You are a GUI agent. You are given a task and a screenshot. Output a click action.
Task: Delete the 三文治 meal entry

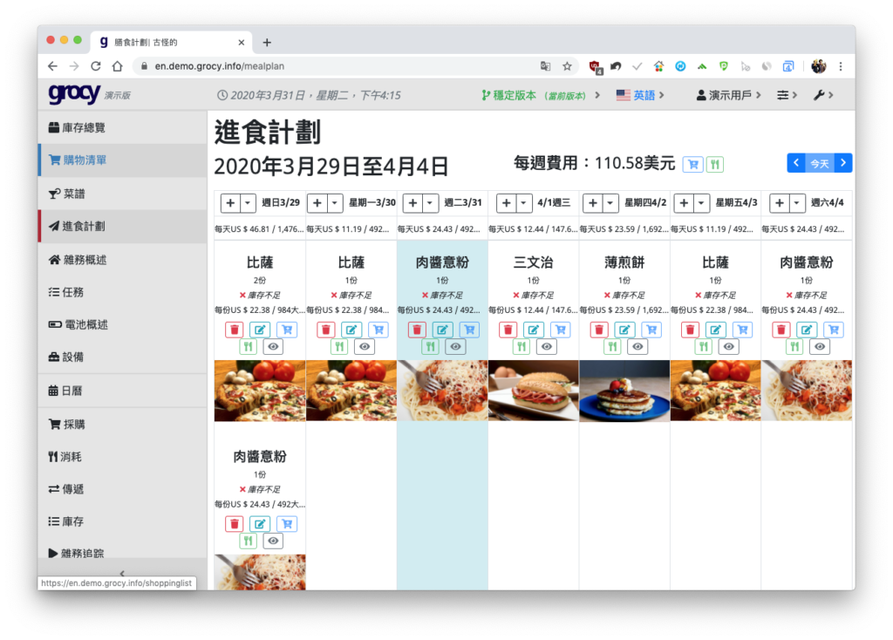tap(508, 330)
